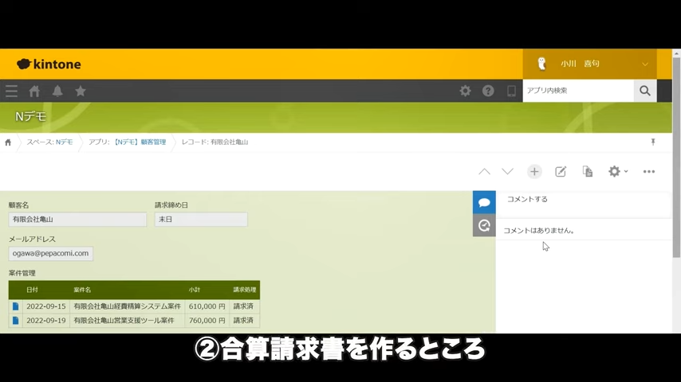The image size is (681, 382).
Task: Click the 2022-09-19 date cell
Action: 46,321
